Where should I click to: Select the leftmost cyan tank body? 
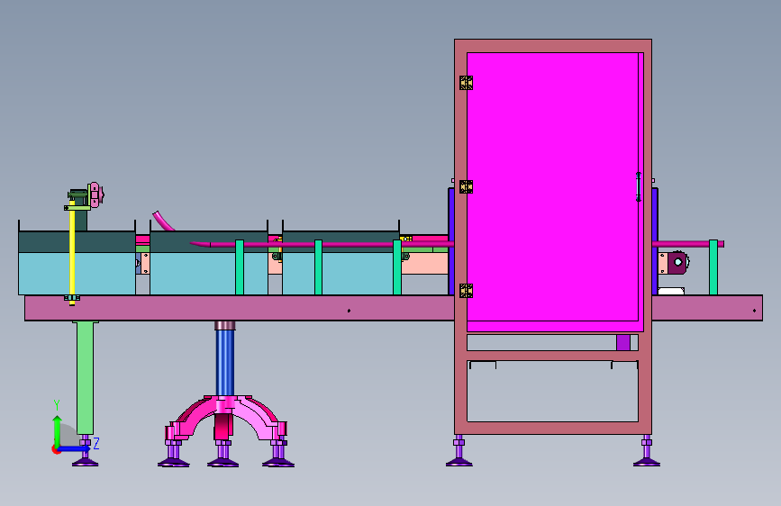pyautogui.click(x=77, y=274)
